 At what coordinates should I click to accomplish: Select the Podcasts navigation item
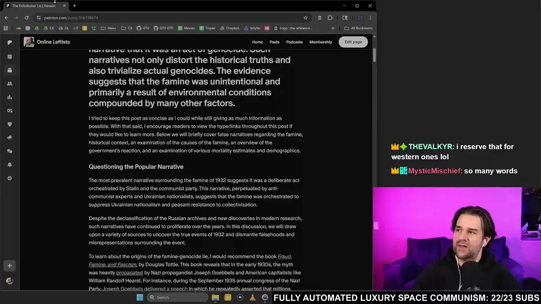point(294,42)
